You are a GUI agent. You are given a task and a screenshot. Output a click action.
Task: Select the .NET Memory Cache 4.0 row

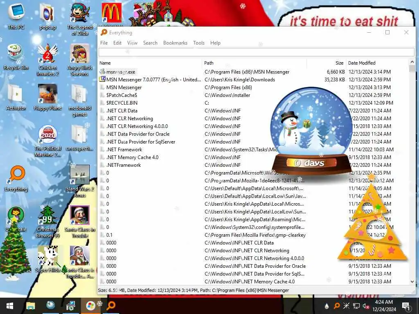pos(254,157)
